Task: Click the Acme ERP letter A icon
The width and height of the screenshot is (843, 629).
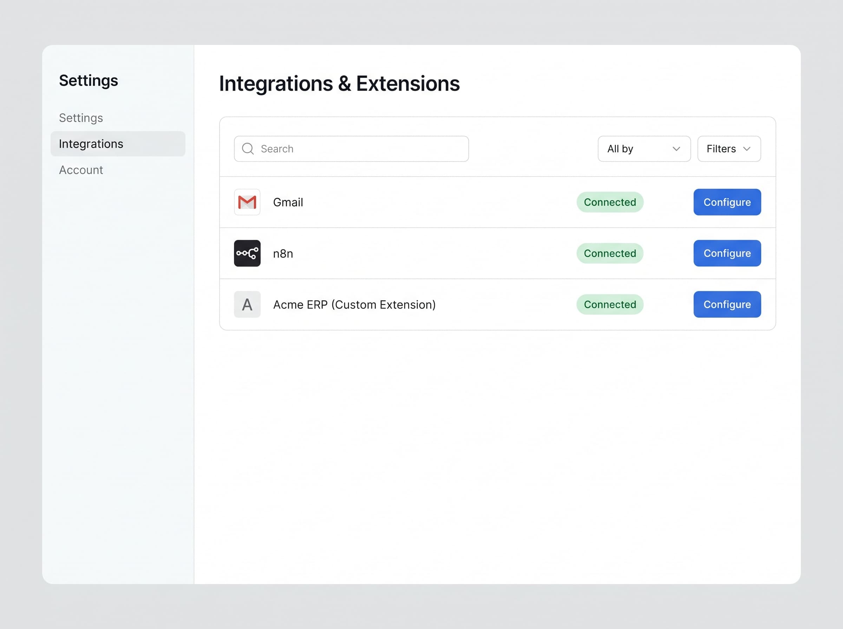Action: pos(247,305)
